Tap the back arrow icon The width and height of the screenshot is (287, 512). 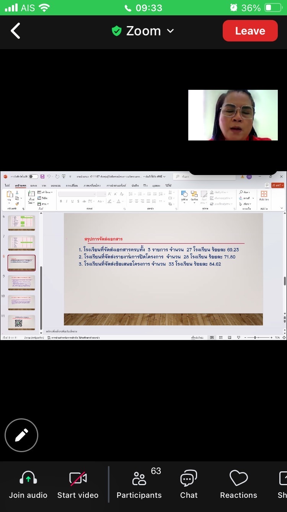[x=15, y=31]
